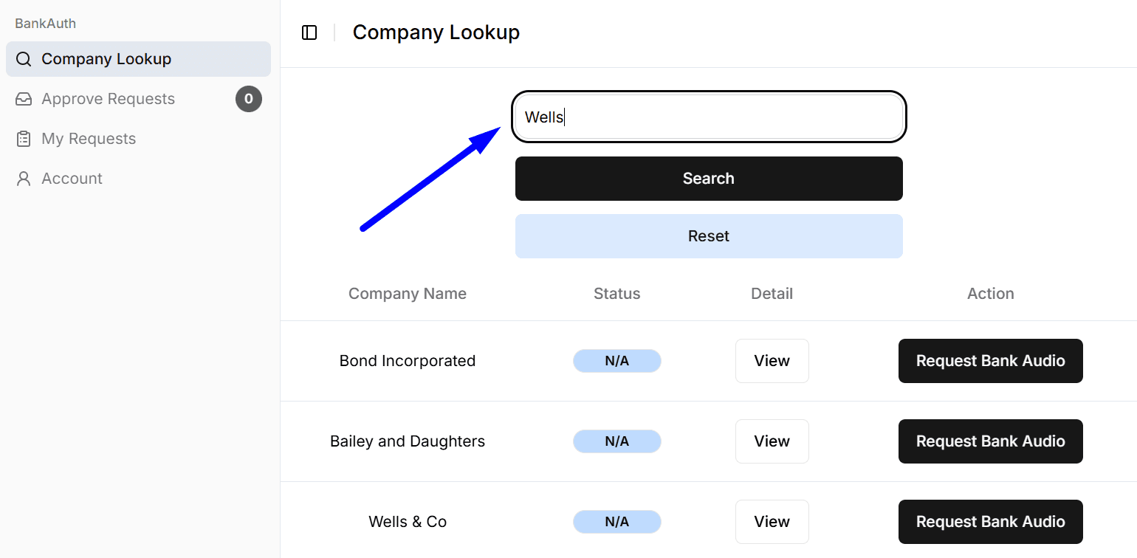Click N/A status badge for Bond Incorporated

617,361
